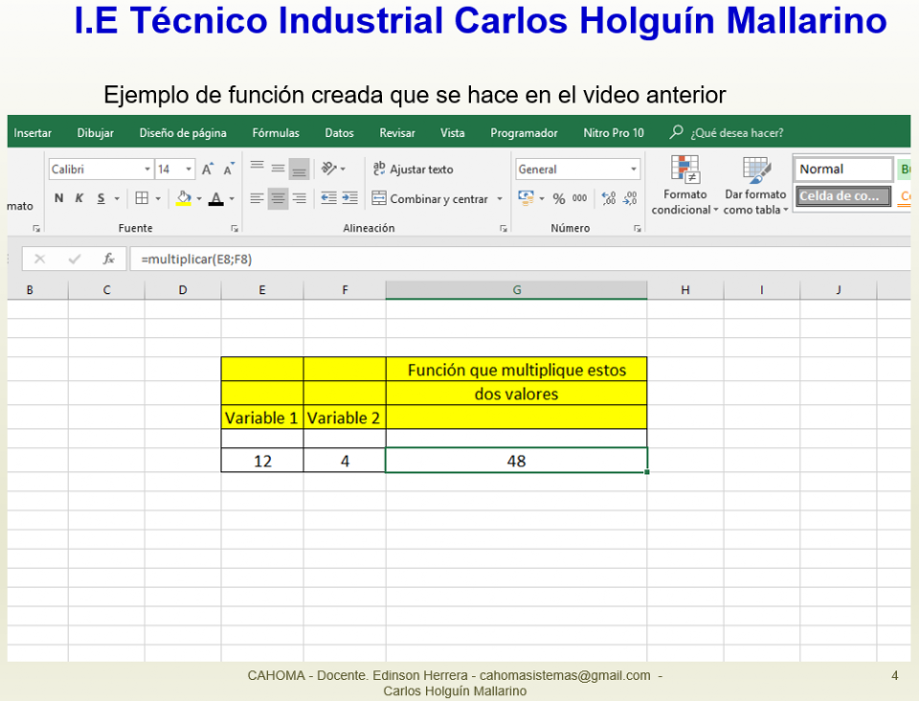Toggle italic formatting (K)
Viewport: 919px width, 701px height.
(x=79, y=198)
